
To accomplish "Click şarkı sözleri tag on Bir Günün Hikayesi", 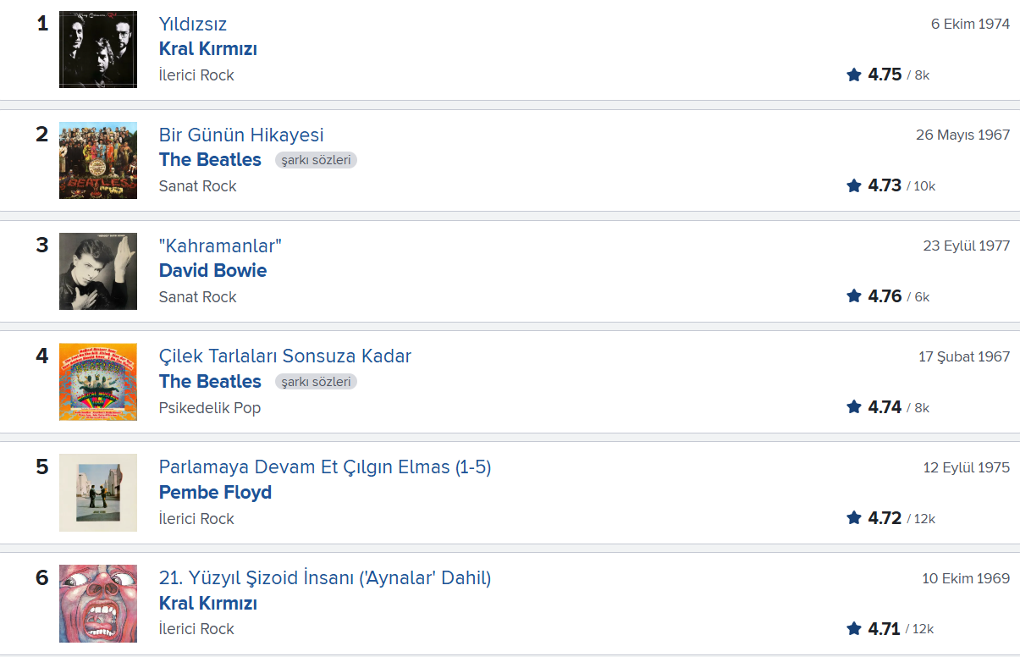I will [316, 160].
